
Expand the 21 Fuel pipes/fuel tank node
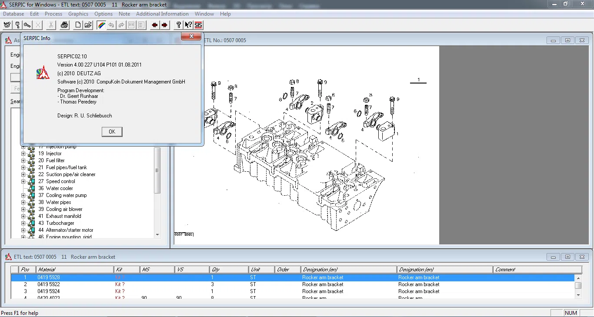point(23,167)
